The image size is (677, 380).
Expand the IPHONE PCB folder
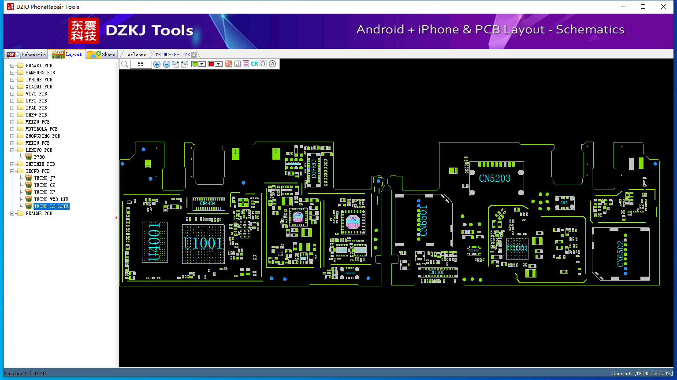(x=12, y=80)
